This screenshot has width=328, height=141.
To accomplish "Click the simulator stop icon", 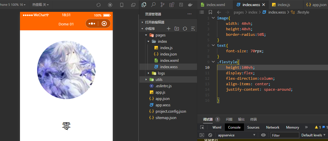I will pyautogui.click(x=110, y=5).
